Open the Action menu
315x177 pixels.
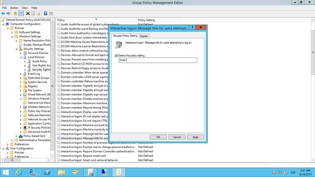(14, 8)
